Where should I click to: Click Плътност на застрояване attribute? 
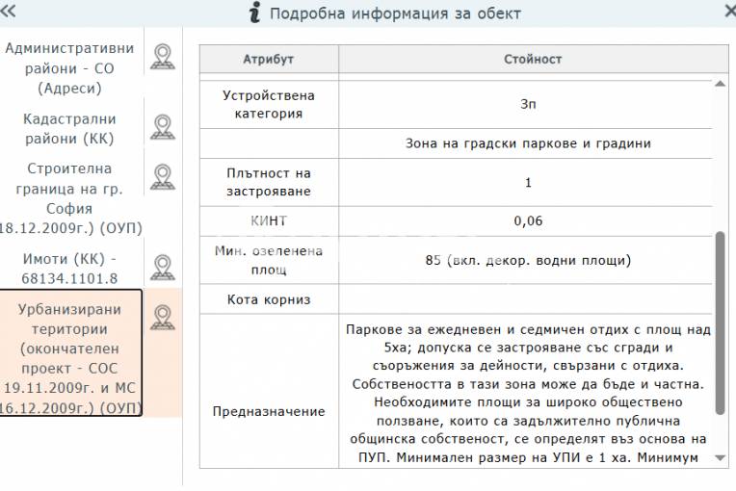[x=269, y=182]
